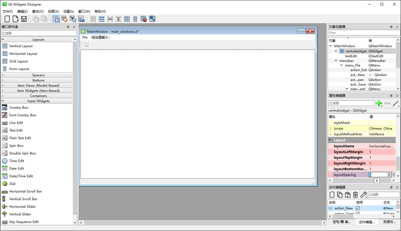Click the property editor filter field
This screenshot has height=231, width=401.
point(351,103)
